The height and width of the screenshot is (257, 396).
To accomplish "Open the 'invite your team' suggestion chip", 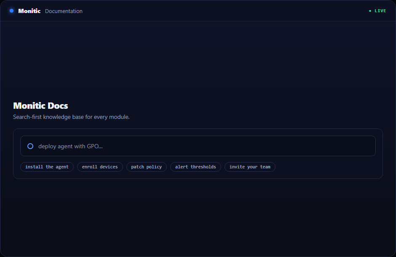I will 250,167.
